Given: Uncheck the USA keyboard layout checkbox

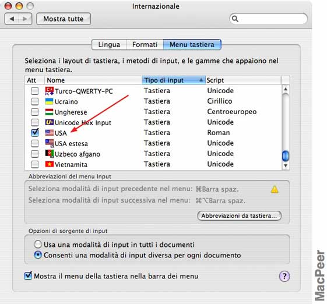Looking at the screenshot, I should click(34, 133).
